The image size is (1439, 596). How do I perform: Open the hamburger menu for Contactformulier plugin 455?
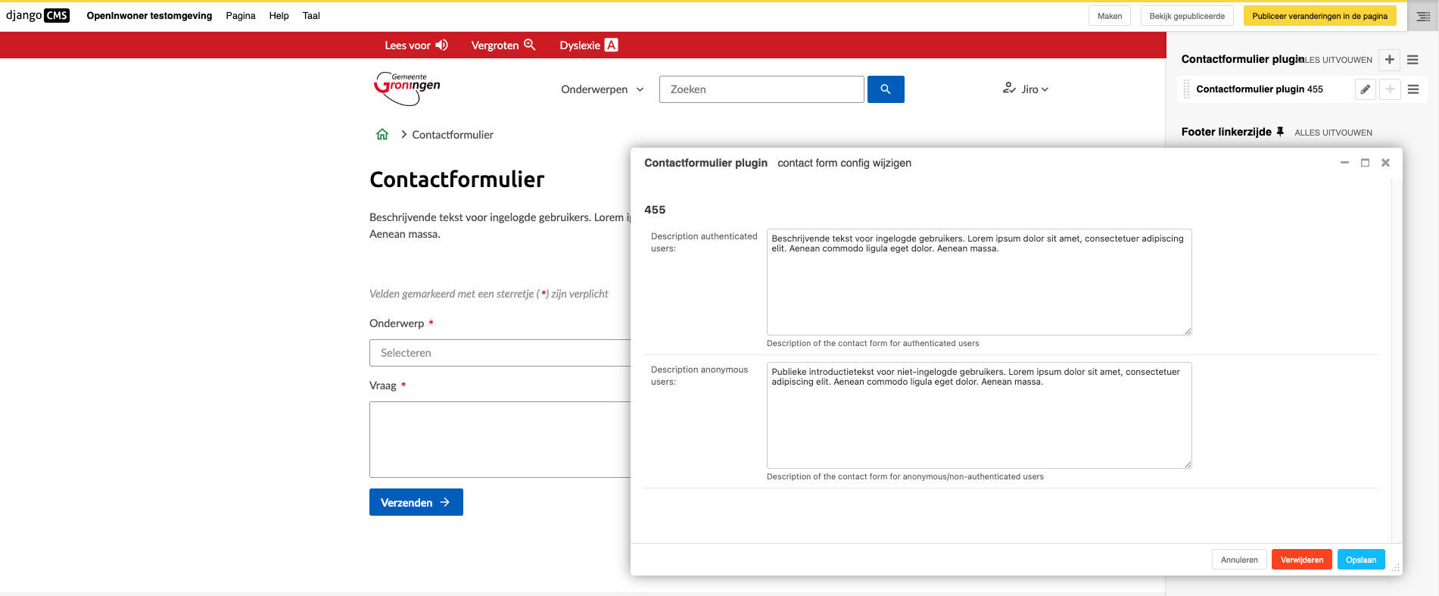[x=1413, y=89]
